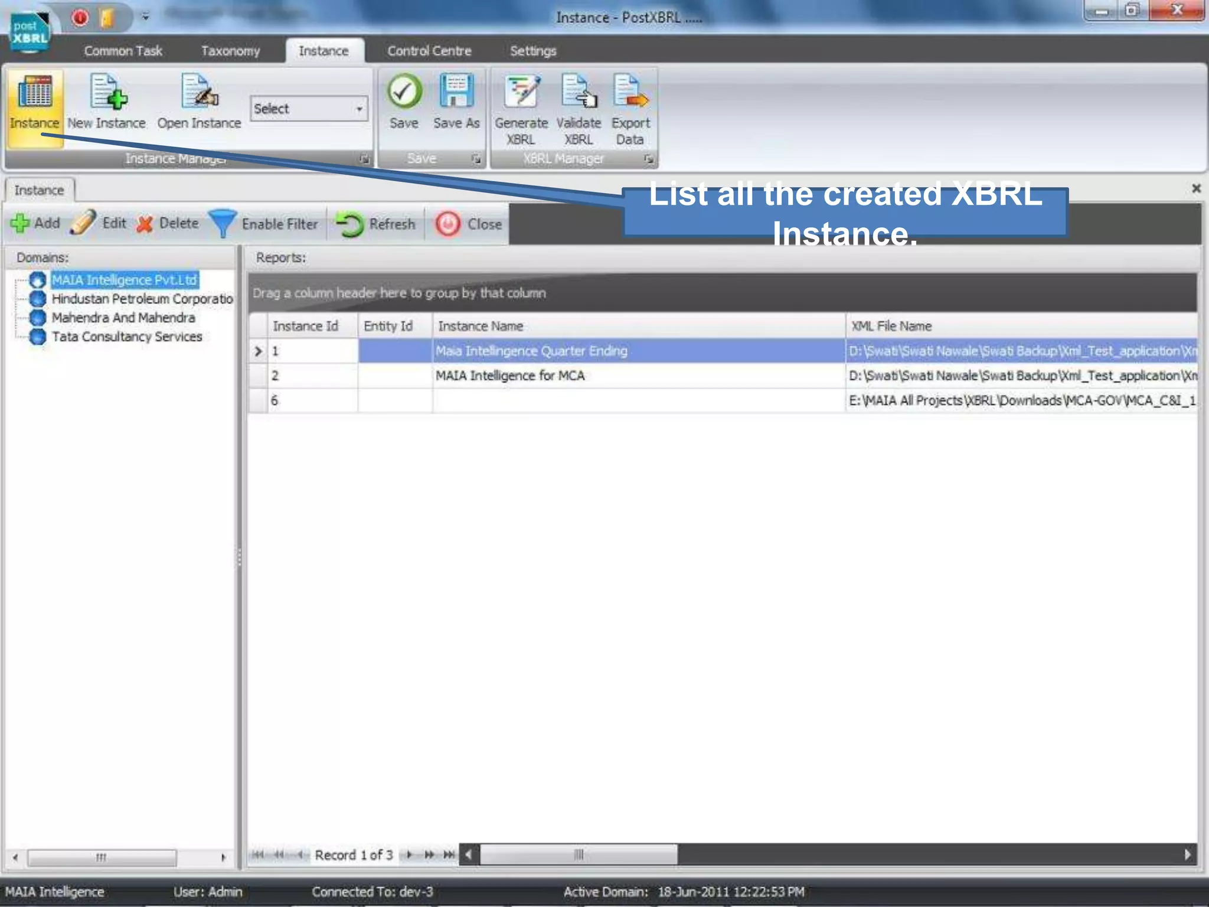This screenshot has height=907, width=1209.
Task: Create a New Instance
Action: tap(107, 102)
